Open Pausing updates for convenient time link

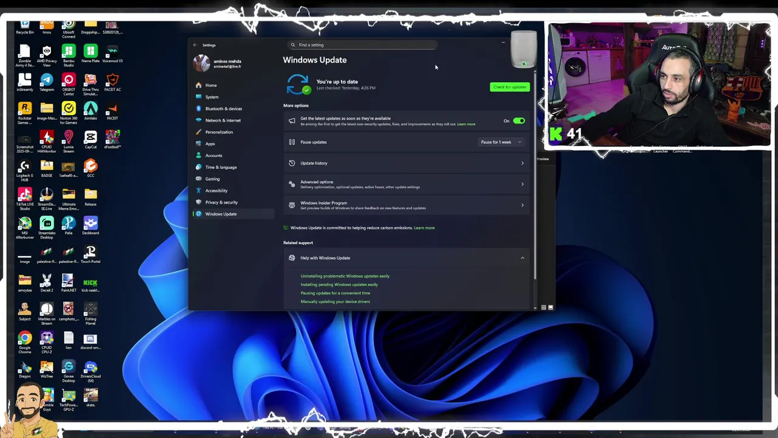coord(335,293)
